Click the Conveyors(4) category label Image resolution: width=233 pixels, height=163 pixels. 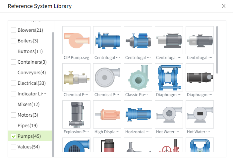(31, 73)
